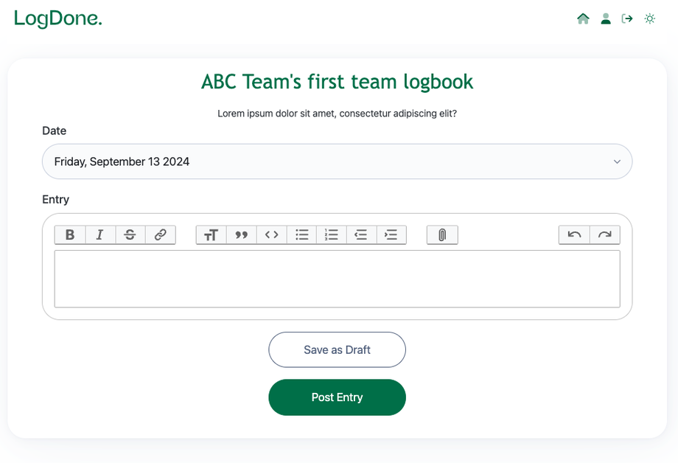Insert a block quote

(242, 235)
